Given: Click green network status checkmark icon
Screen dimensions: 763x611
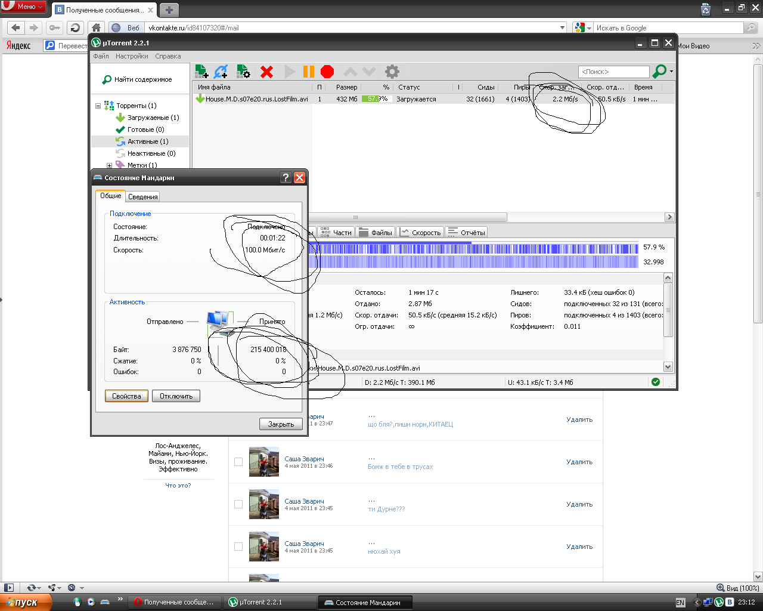Looking at the screenshot, I should 656,382.
